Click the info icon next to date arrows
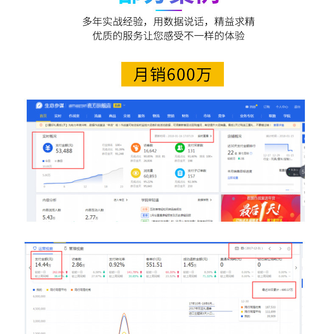 coord(289,248)
